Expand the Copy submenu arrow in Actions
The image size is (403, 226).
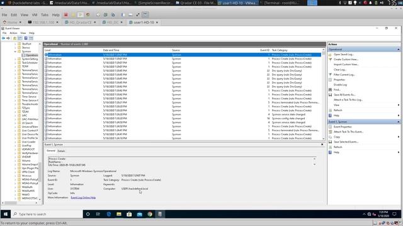click(399, 137)
